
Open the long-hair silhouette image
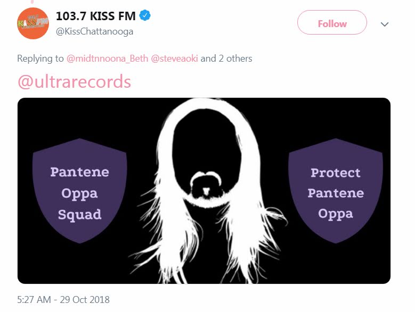[204, 191]
